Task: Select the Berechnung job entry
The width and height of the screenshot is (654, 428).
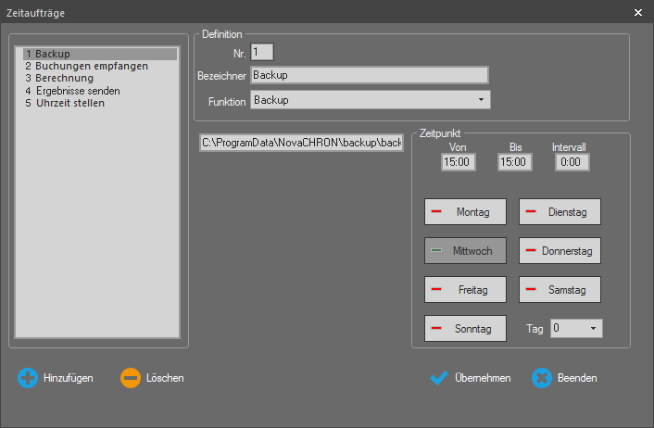Action: click(x=59, y=79)
